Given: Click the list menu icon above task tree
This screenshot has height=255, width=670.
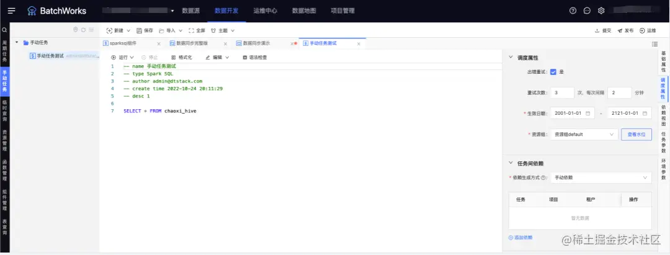Looking at the screenshot, I should coord(91,30).
